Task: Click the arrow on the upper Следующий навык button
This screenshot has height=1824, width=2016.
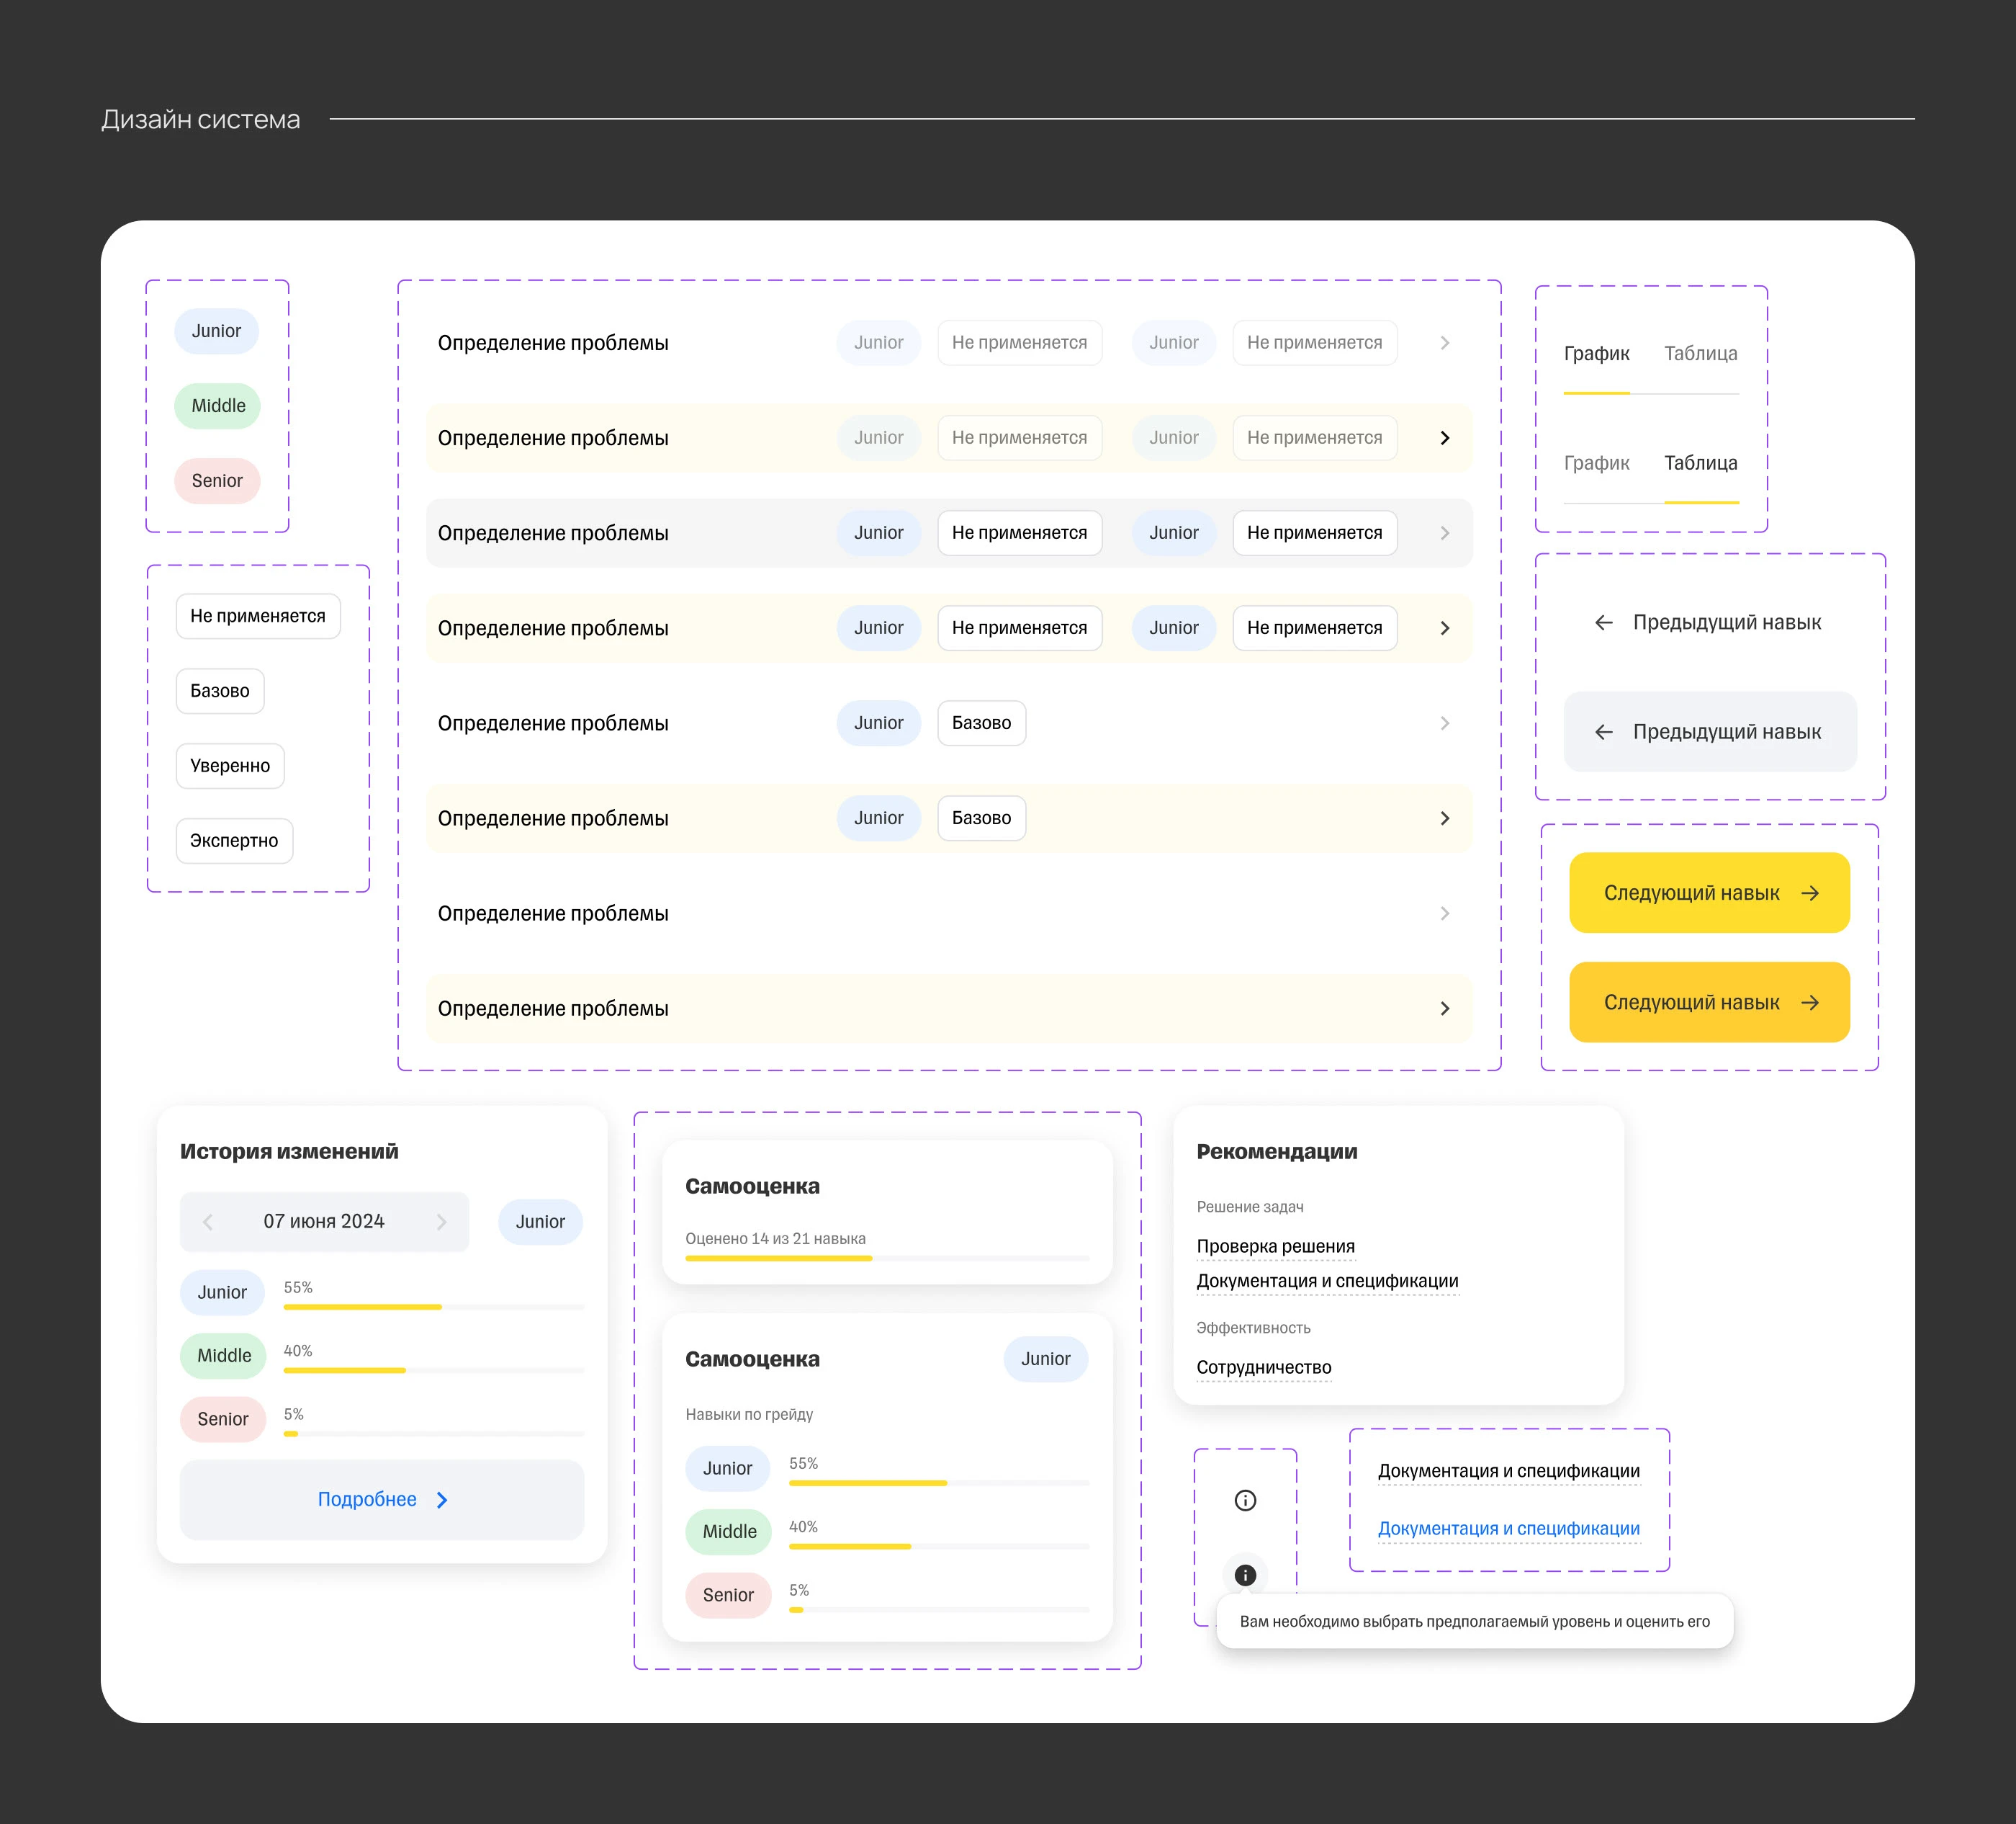Action: click(1810, 893)
